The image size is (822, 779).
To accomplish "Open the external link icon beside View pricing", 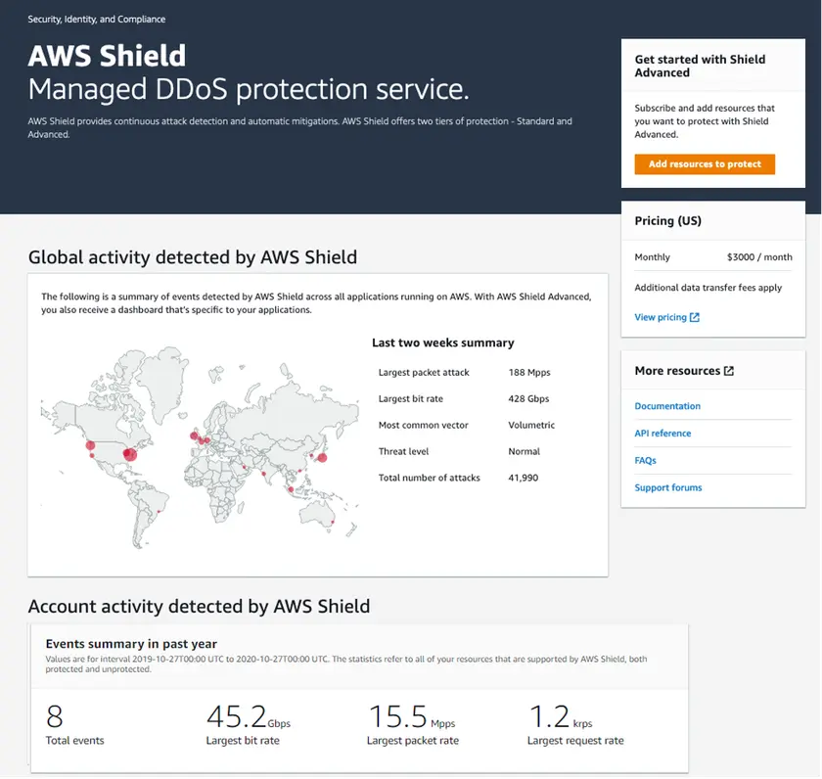I will 695,317.
